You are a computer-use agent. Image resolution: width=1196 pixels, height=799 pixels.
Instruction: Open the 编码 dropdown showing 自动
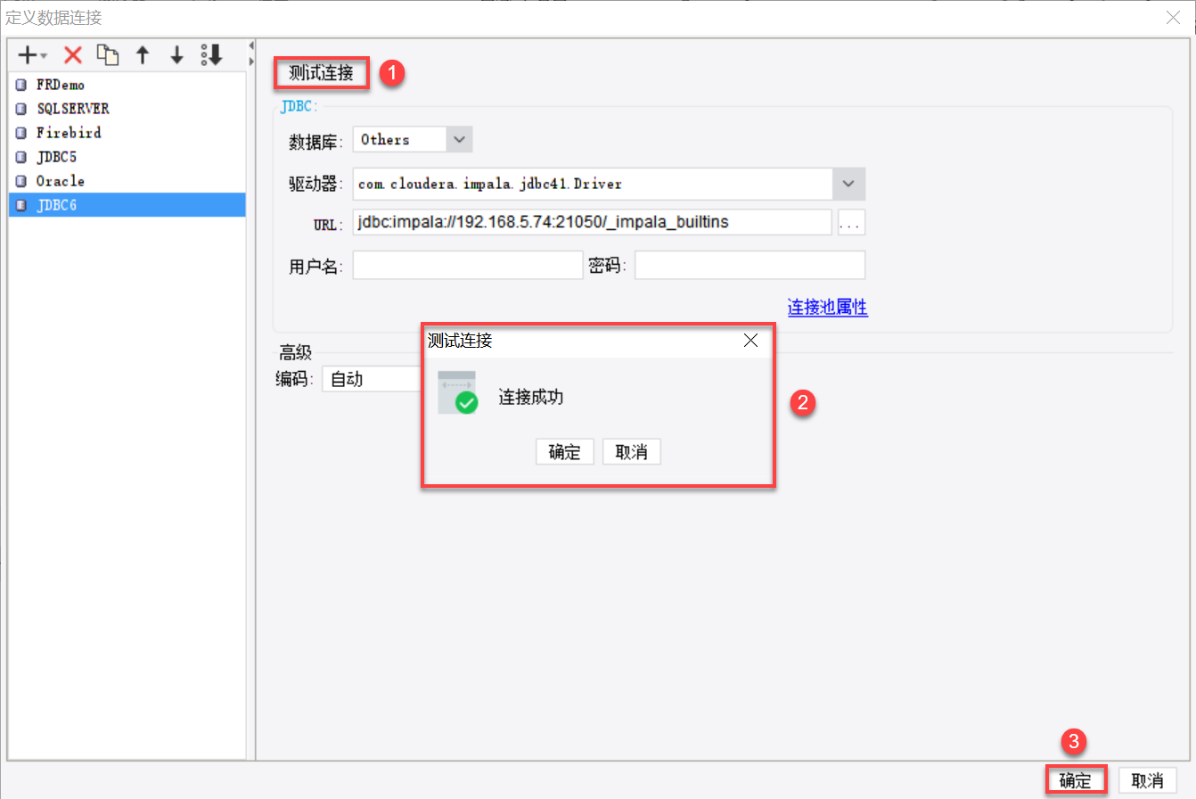[x=371, y=379]
